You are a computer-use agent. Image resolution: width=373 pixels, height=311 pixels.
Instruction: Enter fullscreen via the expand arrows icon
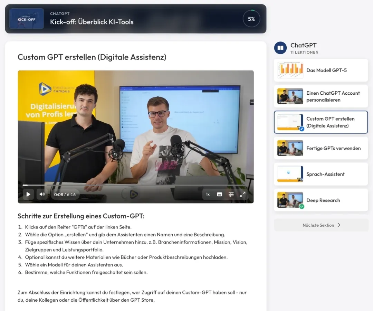[242, 194]
